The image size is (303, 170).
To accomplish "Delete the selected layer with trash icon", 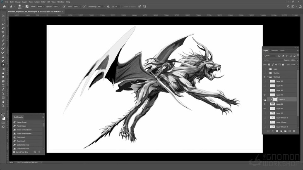I will (294, 131).
